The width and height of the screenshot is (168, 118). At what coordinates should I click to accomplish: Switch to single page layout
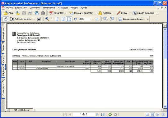(x=147, y=115)
